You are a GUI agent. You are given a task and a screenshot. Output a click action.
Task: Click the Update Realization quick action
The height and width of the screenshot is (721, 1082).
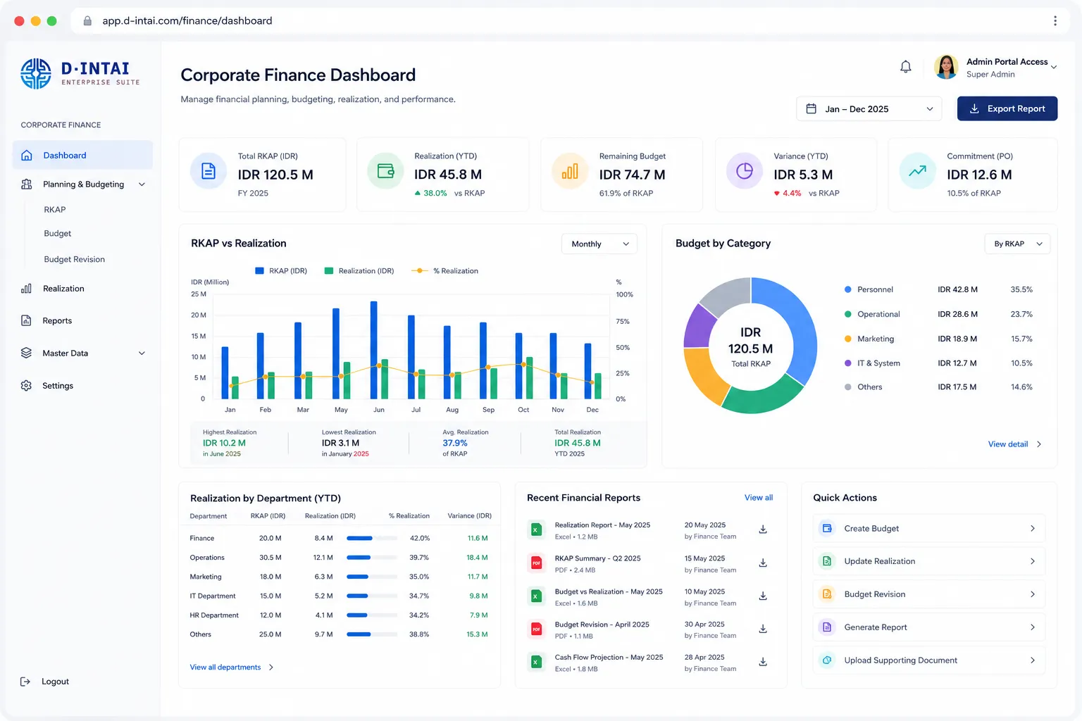929,561
